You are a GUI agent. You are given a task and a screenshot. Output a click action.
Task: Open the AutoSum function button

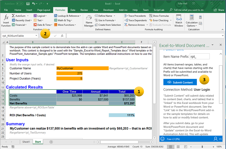19,16
